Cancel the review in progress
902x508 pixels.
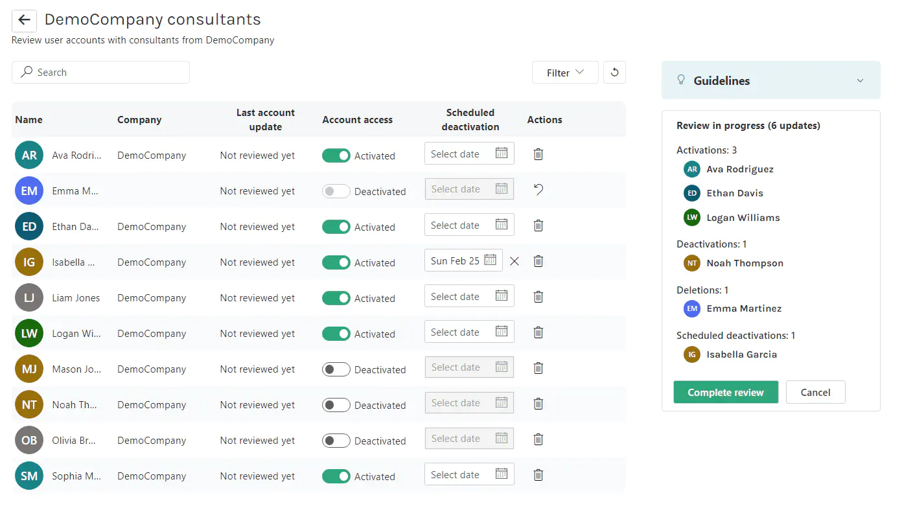pos(815,392)
